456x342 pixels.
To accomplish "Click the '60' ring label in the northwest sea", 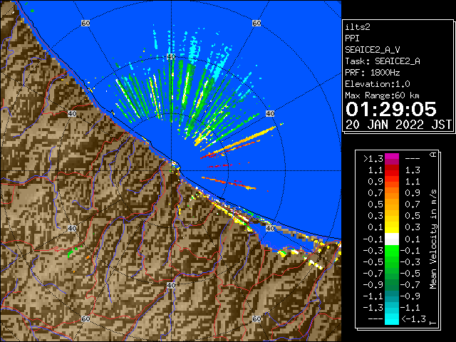I will click(85, 23).
